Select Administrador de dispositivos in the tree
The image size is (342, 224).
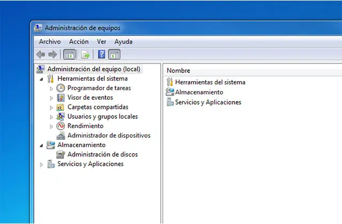coord(108,135)
